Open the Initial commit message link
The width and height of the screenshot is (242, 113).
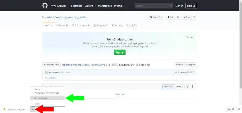[65, 72]
